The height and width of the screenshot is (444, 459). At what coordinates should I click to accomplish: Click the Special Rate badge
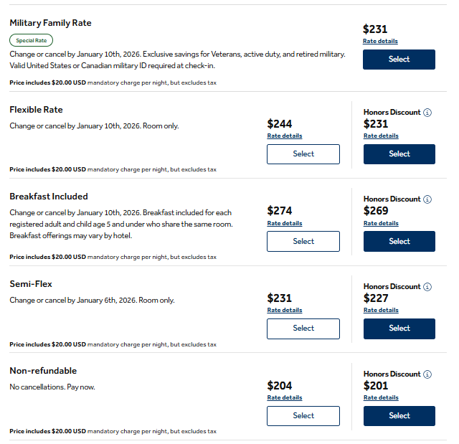click(x=31, y=41)
